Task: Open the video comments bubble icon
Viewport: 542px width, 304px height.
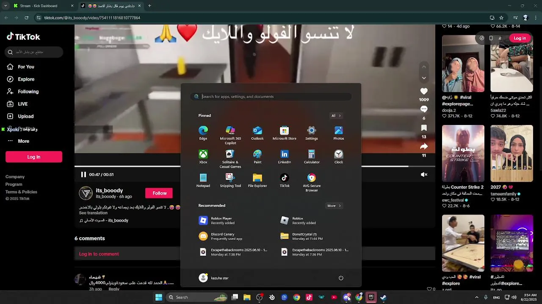Action: (424, 109)
